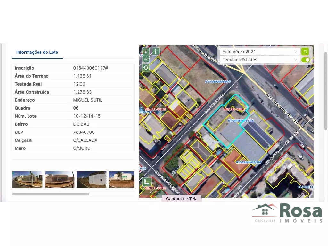This screenshot has width=328, height=246.
Task: Click lot label 015440060200# on map
Action: pos(249,162)
